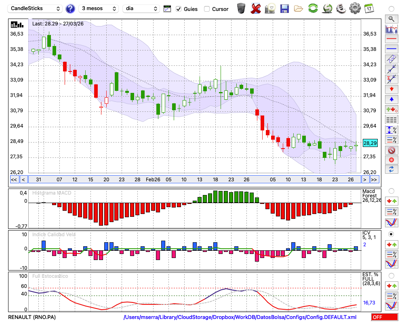Open settings with the gear icon
This screenshot has height=323, width=404.
coord(355,8)
